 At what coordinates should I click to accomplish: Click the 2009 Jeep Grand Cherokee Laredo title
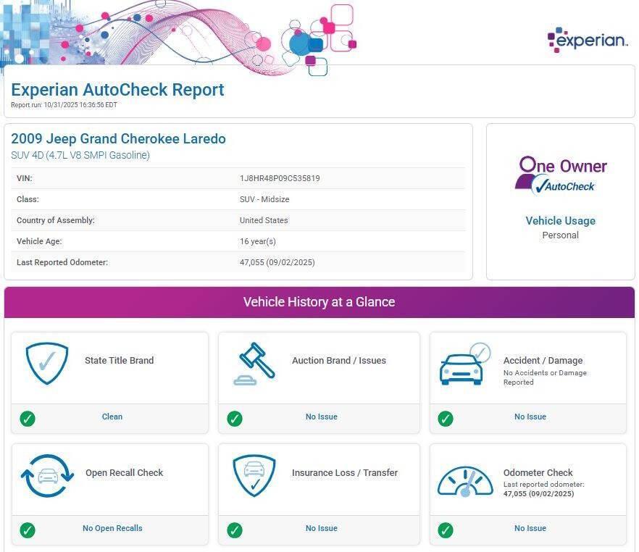click(x=118, y=139)
